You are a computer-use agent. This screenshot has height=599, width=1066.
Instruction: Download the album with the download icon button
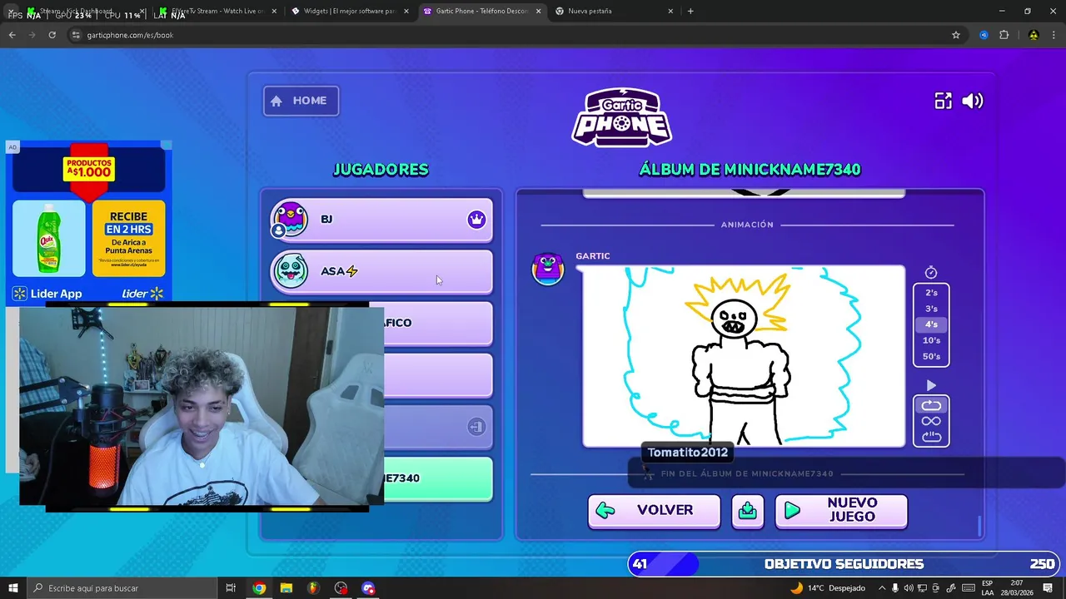click(747, 510)
